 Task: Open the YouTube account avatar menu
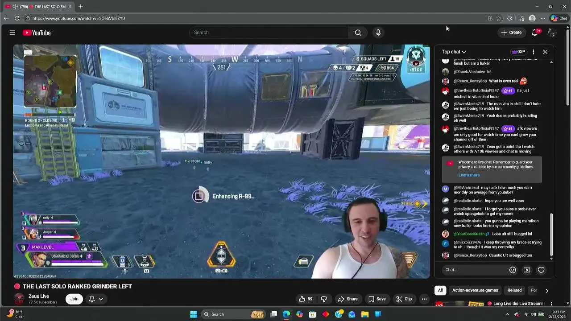551,33
